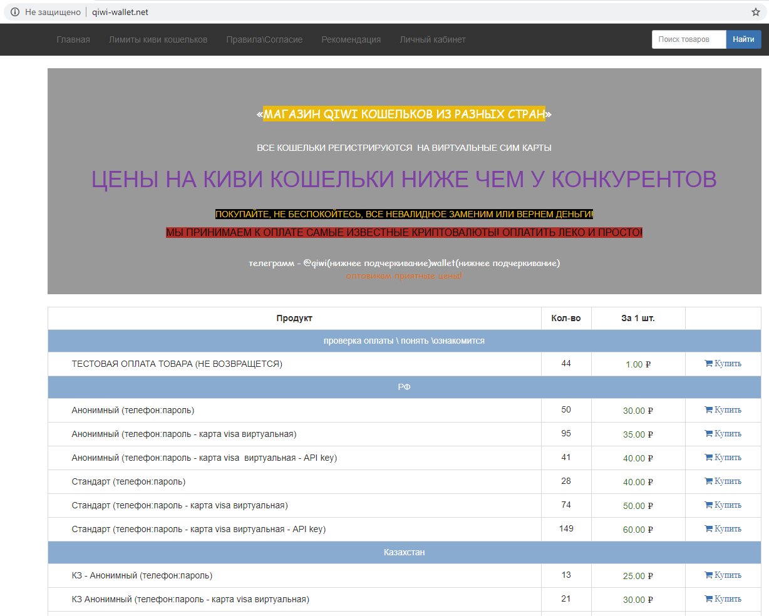Click cart icon in КЗ - Анонимный 25.00 row
The image size is (769, 616).
[708, 575]
